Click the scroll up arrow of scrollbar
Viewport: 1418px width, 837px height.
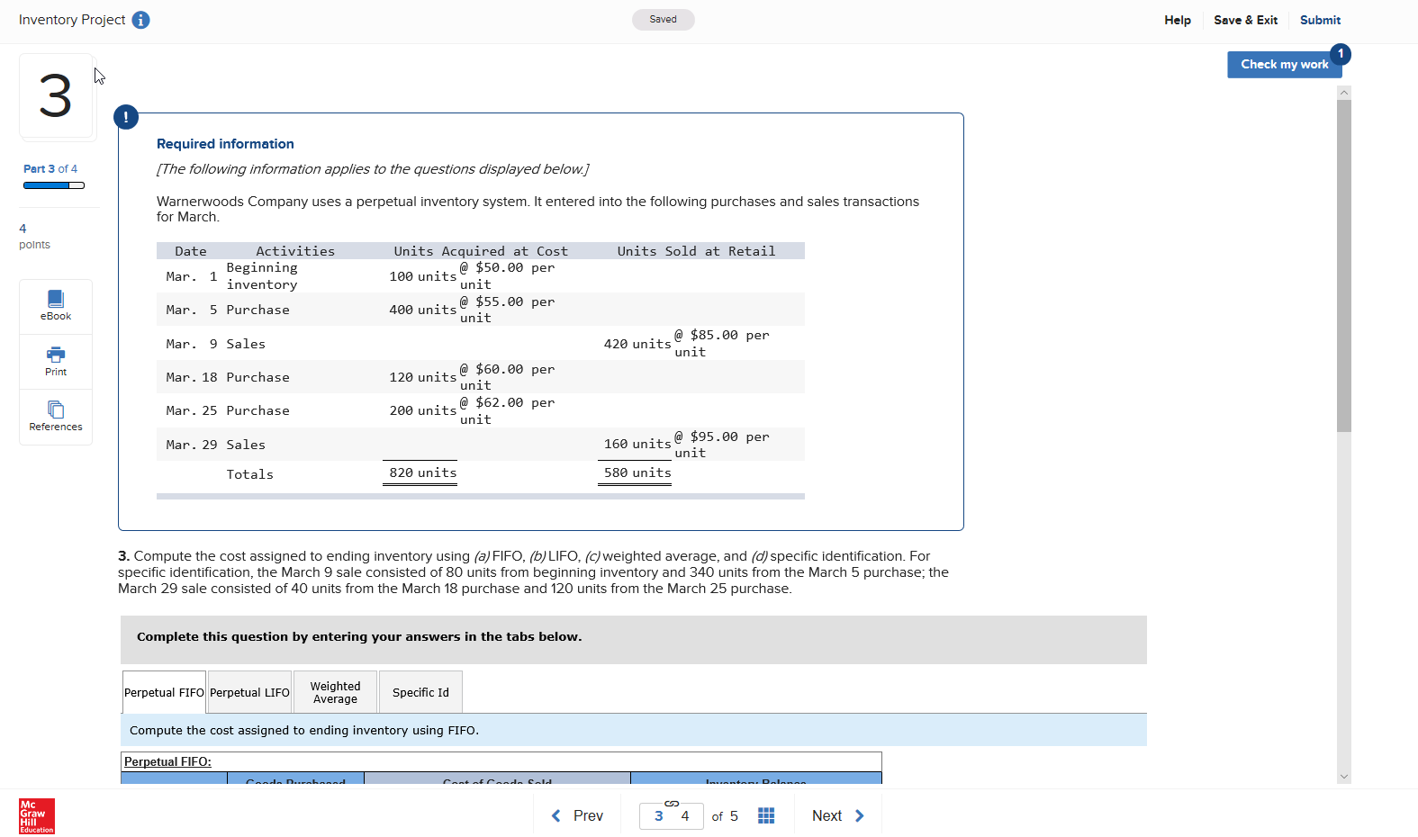click(x=1344, y=93)
